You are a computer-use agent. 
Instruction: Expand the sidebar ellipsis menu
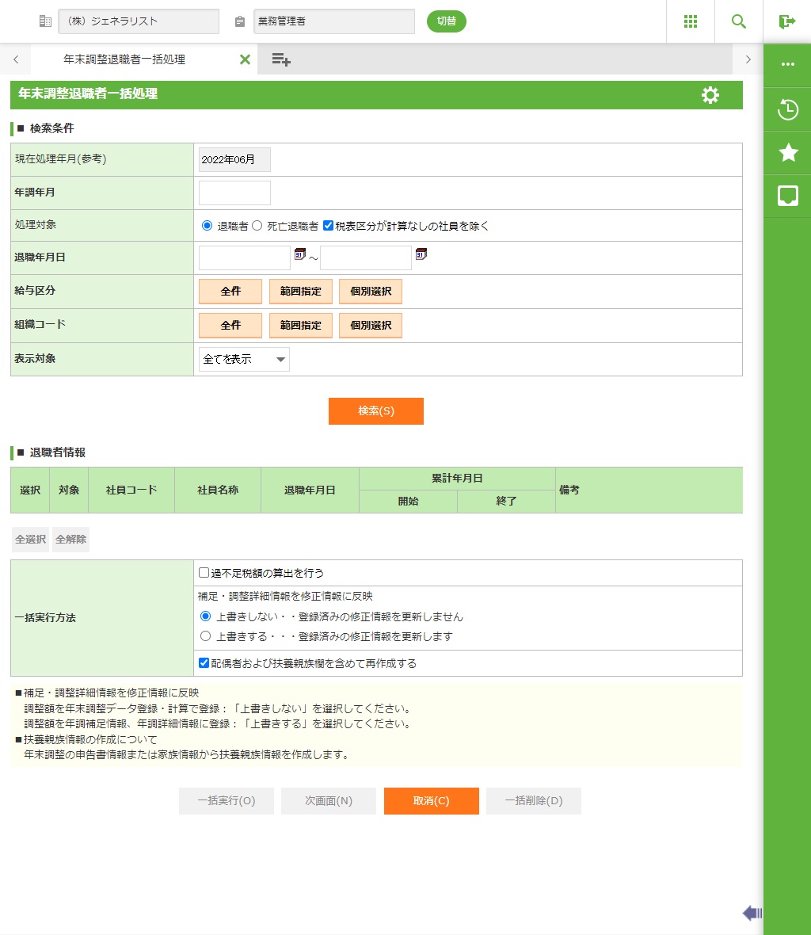pos(787,65)
